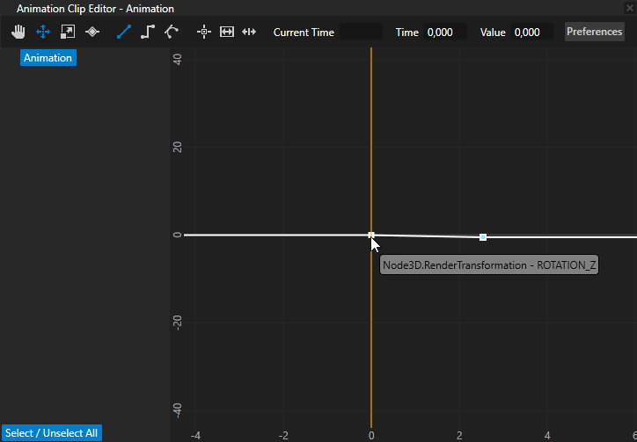Select the Scale keyframes tool

click(x=68, y=32)
